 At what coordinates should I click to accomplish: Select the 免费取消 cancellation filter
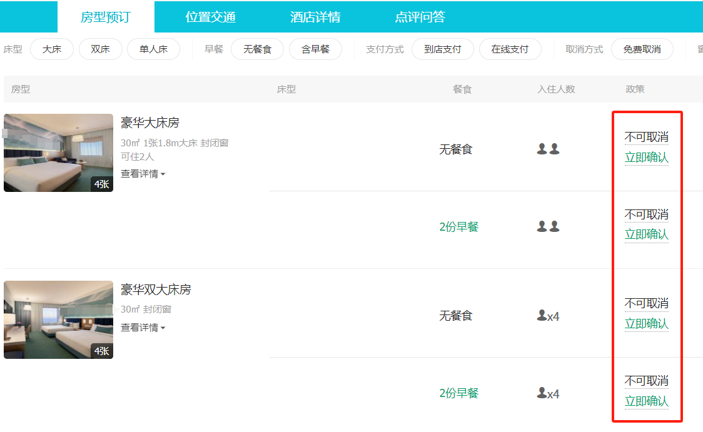point(642,49)
